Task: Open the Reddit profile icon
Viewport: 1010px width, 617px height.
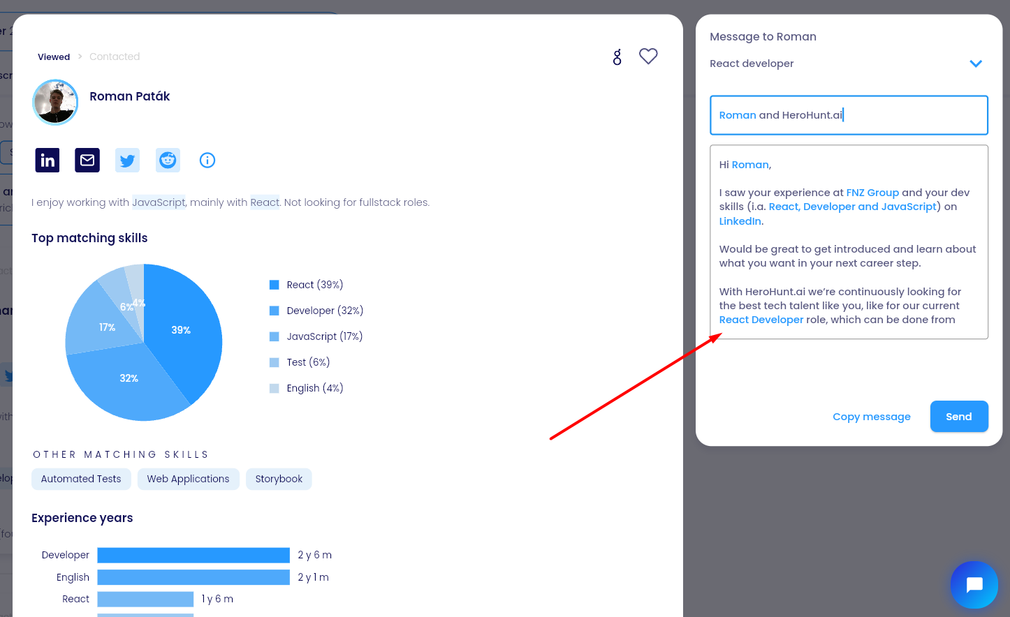Action: pyautogui.click(x=168, y=161)
